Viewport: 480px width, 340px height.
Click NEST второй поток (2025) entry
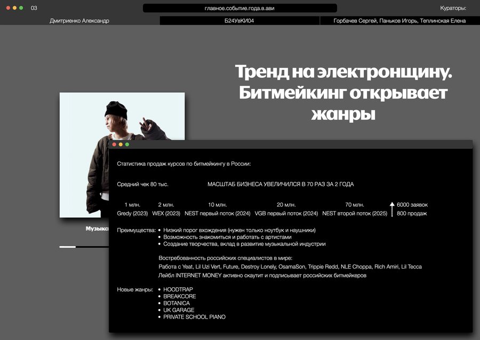[355, 213]
